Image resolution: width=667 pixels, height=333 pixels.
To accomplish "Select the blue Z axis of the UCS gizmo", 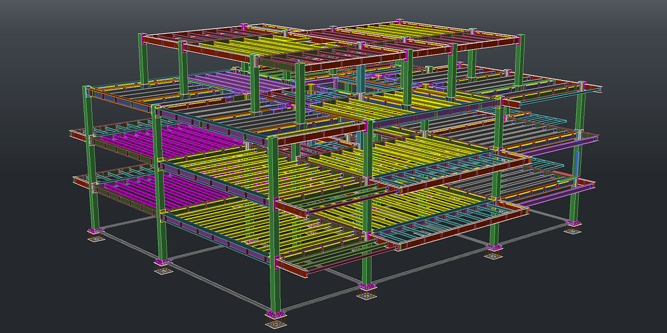I will (577, 163).
